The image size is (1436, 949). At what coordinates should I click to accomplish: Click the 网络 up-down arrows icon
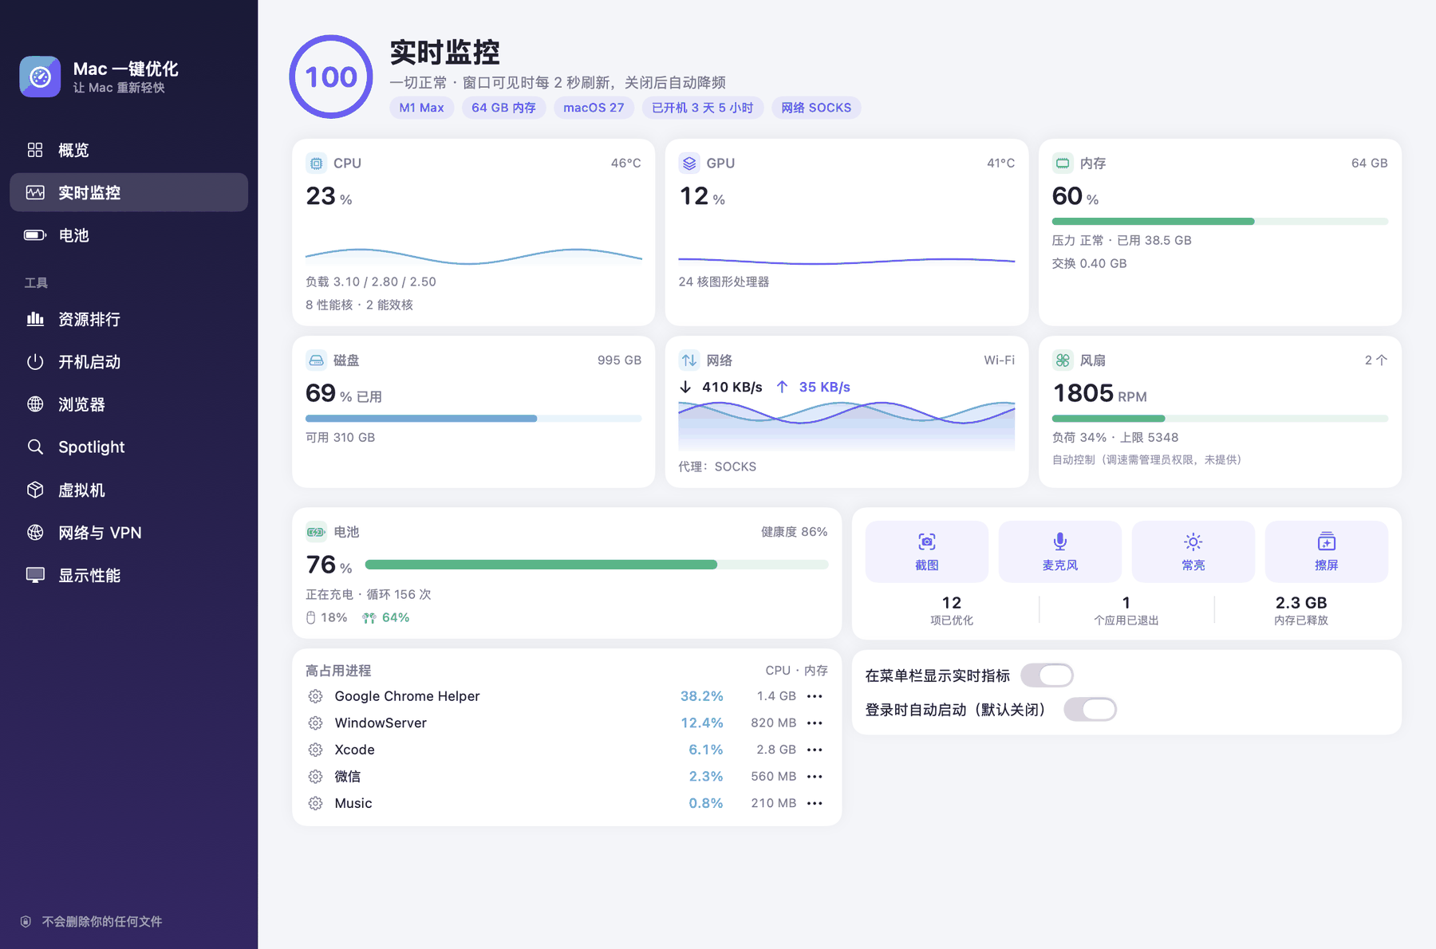coord(689,360)
